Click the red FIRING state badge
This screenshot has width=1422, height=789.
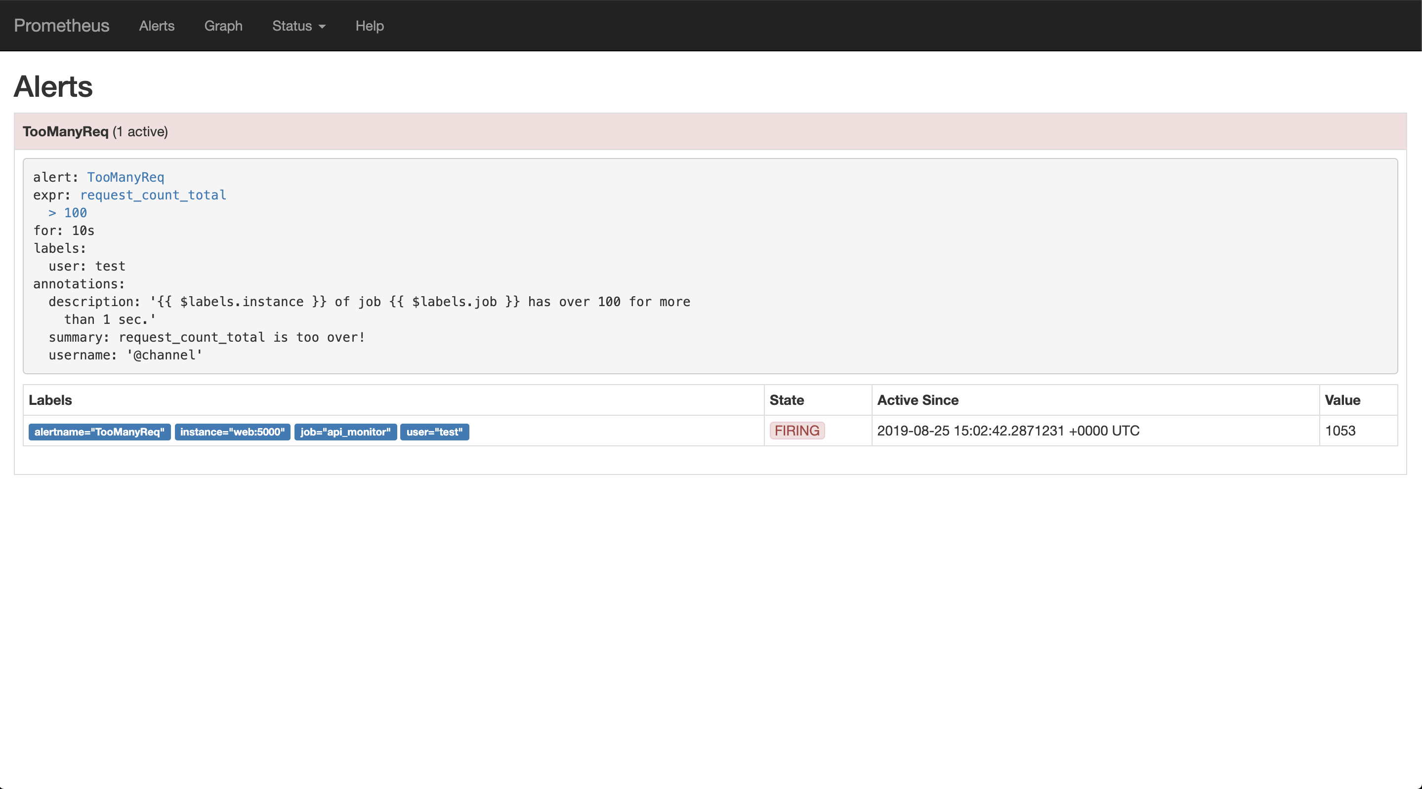[x=796, y=431]
